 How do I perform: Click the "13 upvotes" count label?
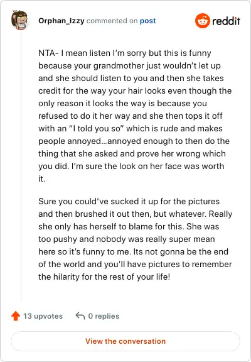pyautogui.click(x=43, y=316)
